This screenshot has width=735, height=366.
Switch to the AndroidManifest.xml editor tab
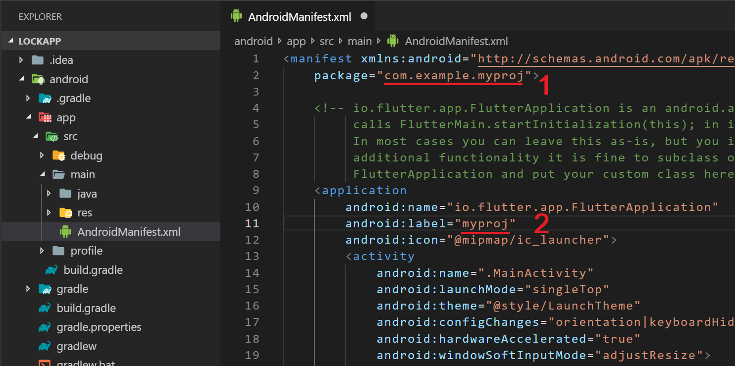(299, 17)
